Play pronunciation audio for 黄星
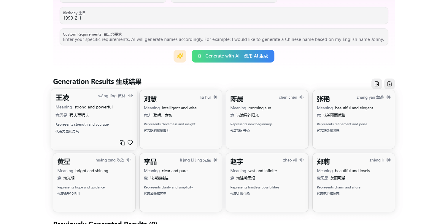The image size is (445, 224). point(129,160)
